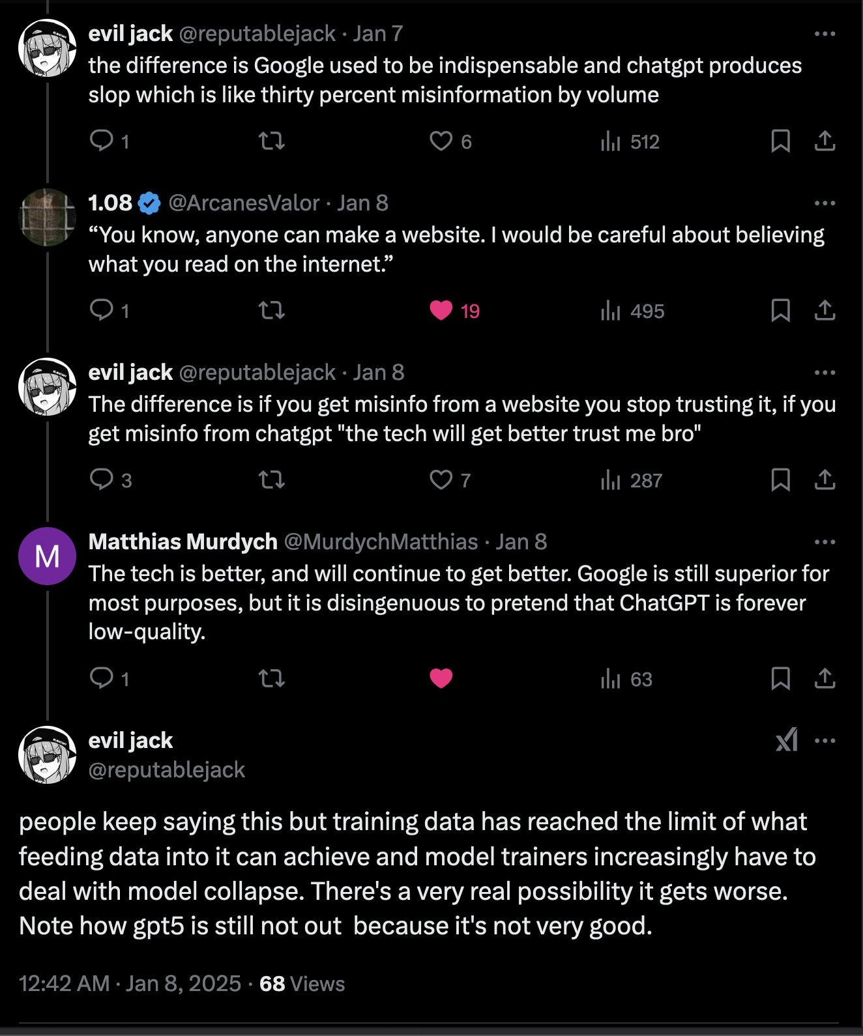The height and width of the screenshot is (1036, 863).
Task: Repost the 1.08 ArcanesValor tweet
Action: (272, 311)
